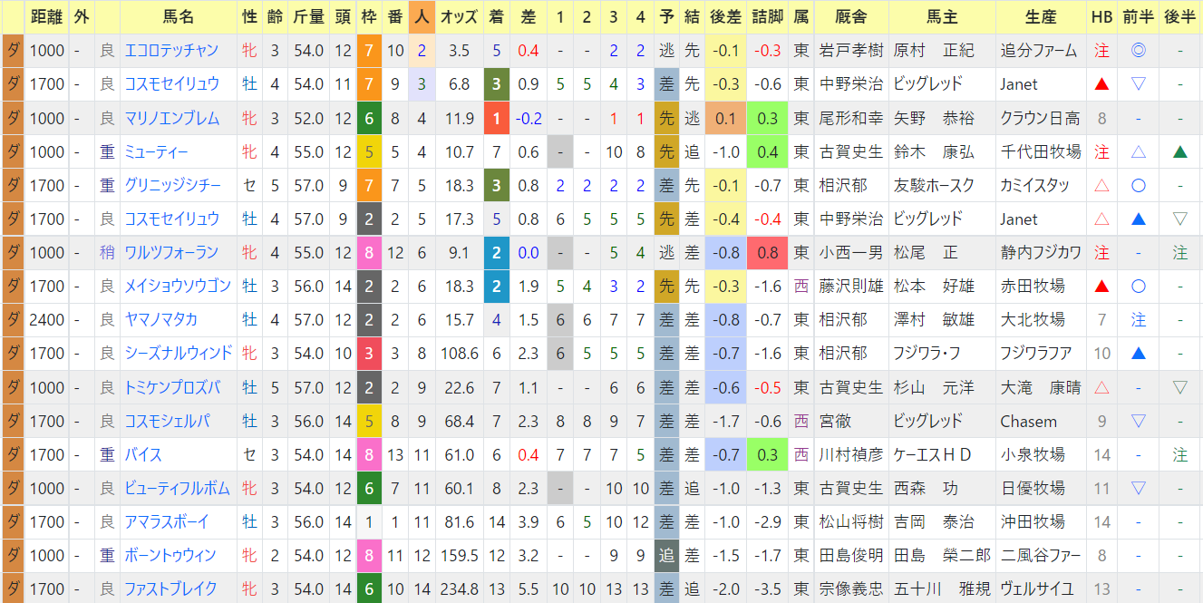
Task: Click the red frame 3 badge
Action: point(369,354)
